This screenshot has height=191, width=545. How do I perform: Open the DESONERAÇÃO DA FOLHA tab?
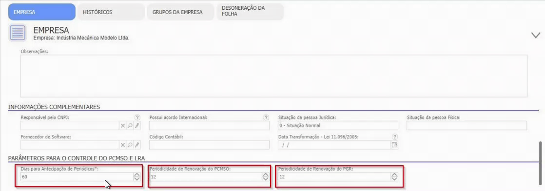[250, 12]
